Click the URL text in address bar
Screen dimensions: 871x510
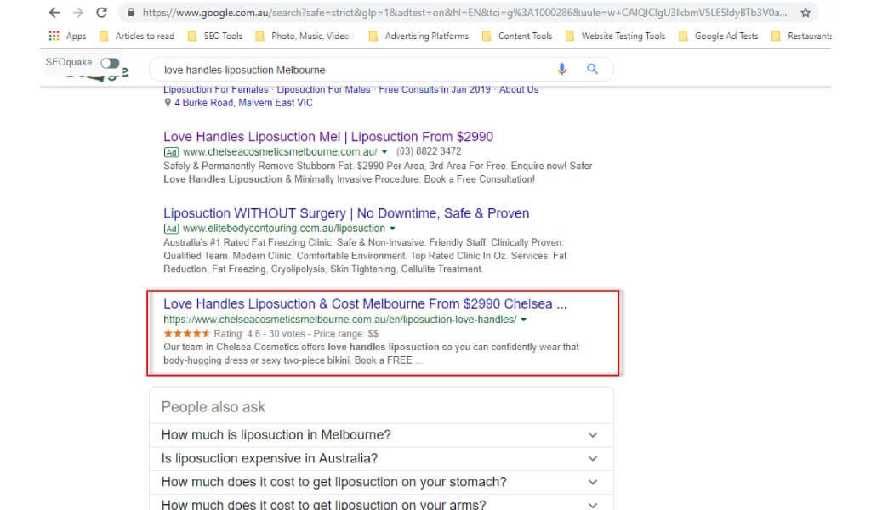click(464, 12)
